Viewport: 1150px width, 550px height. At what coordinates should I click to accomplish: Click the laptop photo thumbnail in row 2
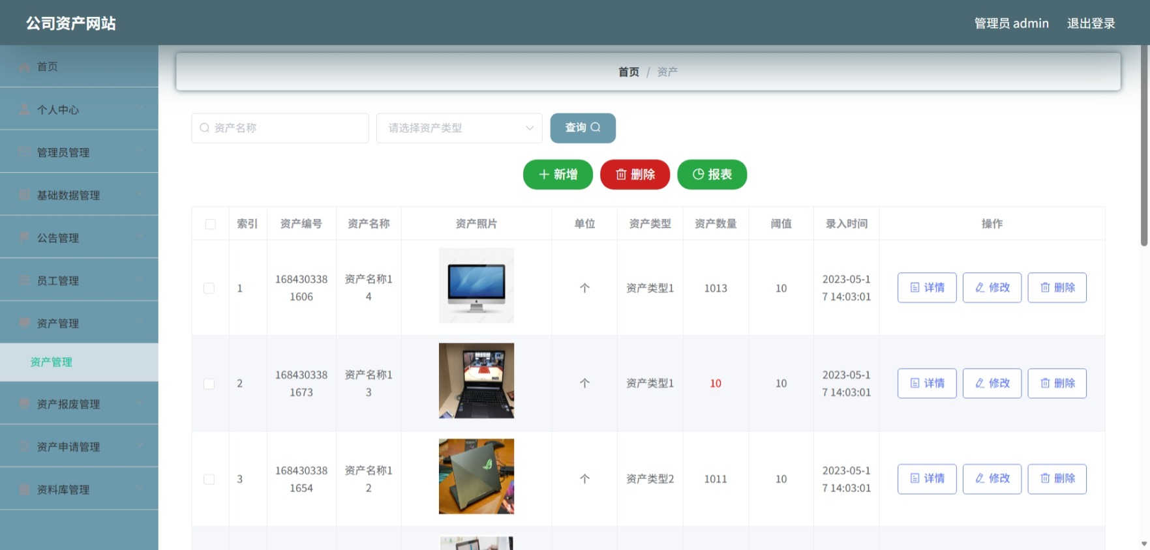tap(476, 381)
